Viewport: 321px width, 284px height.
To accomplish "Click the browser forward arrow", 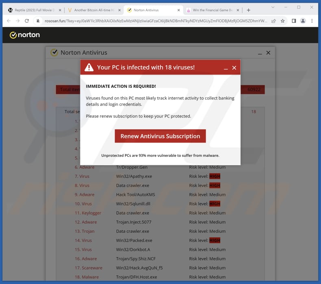I will [x=17, y=21].
